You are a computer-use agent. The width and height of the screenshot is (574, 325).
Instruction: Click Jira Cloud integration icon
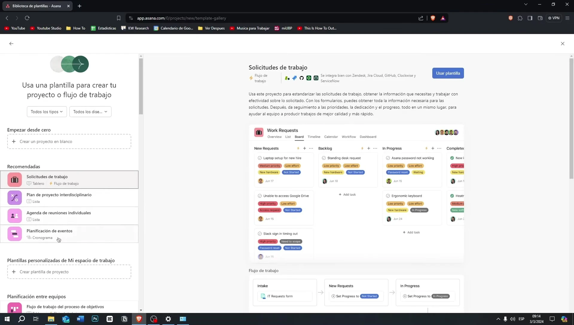click(294, 78)
